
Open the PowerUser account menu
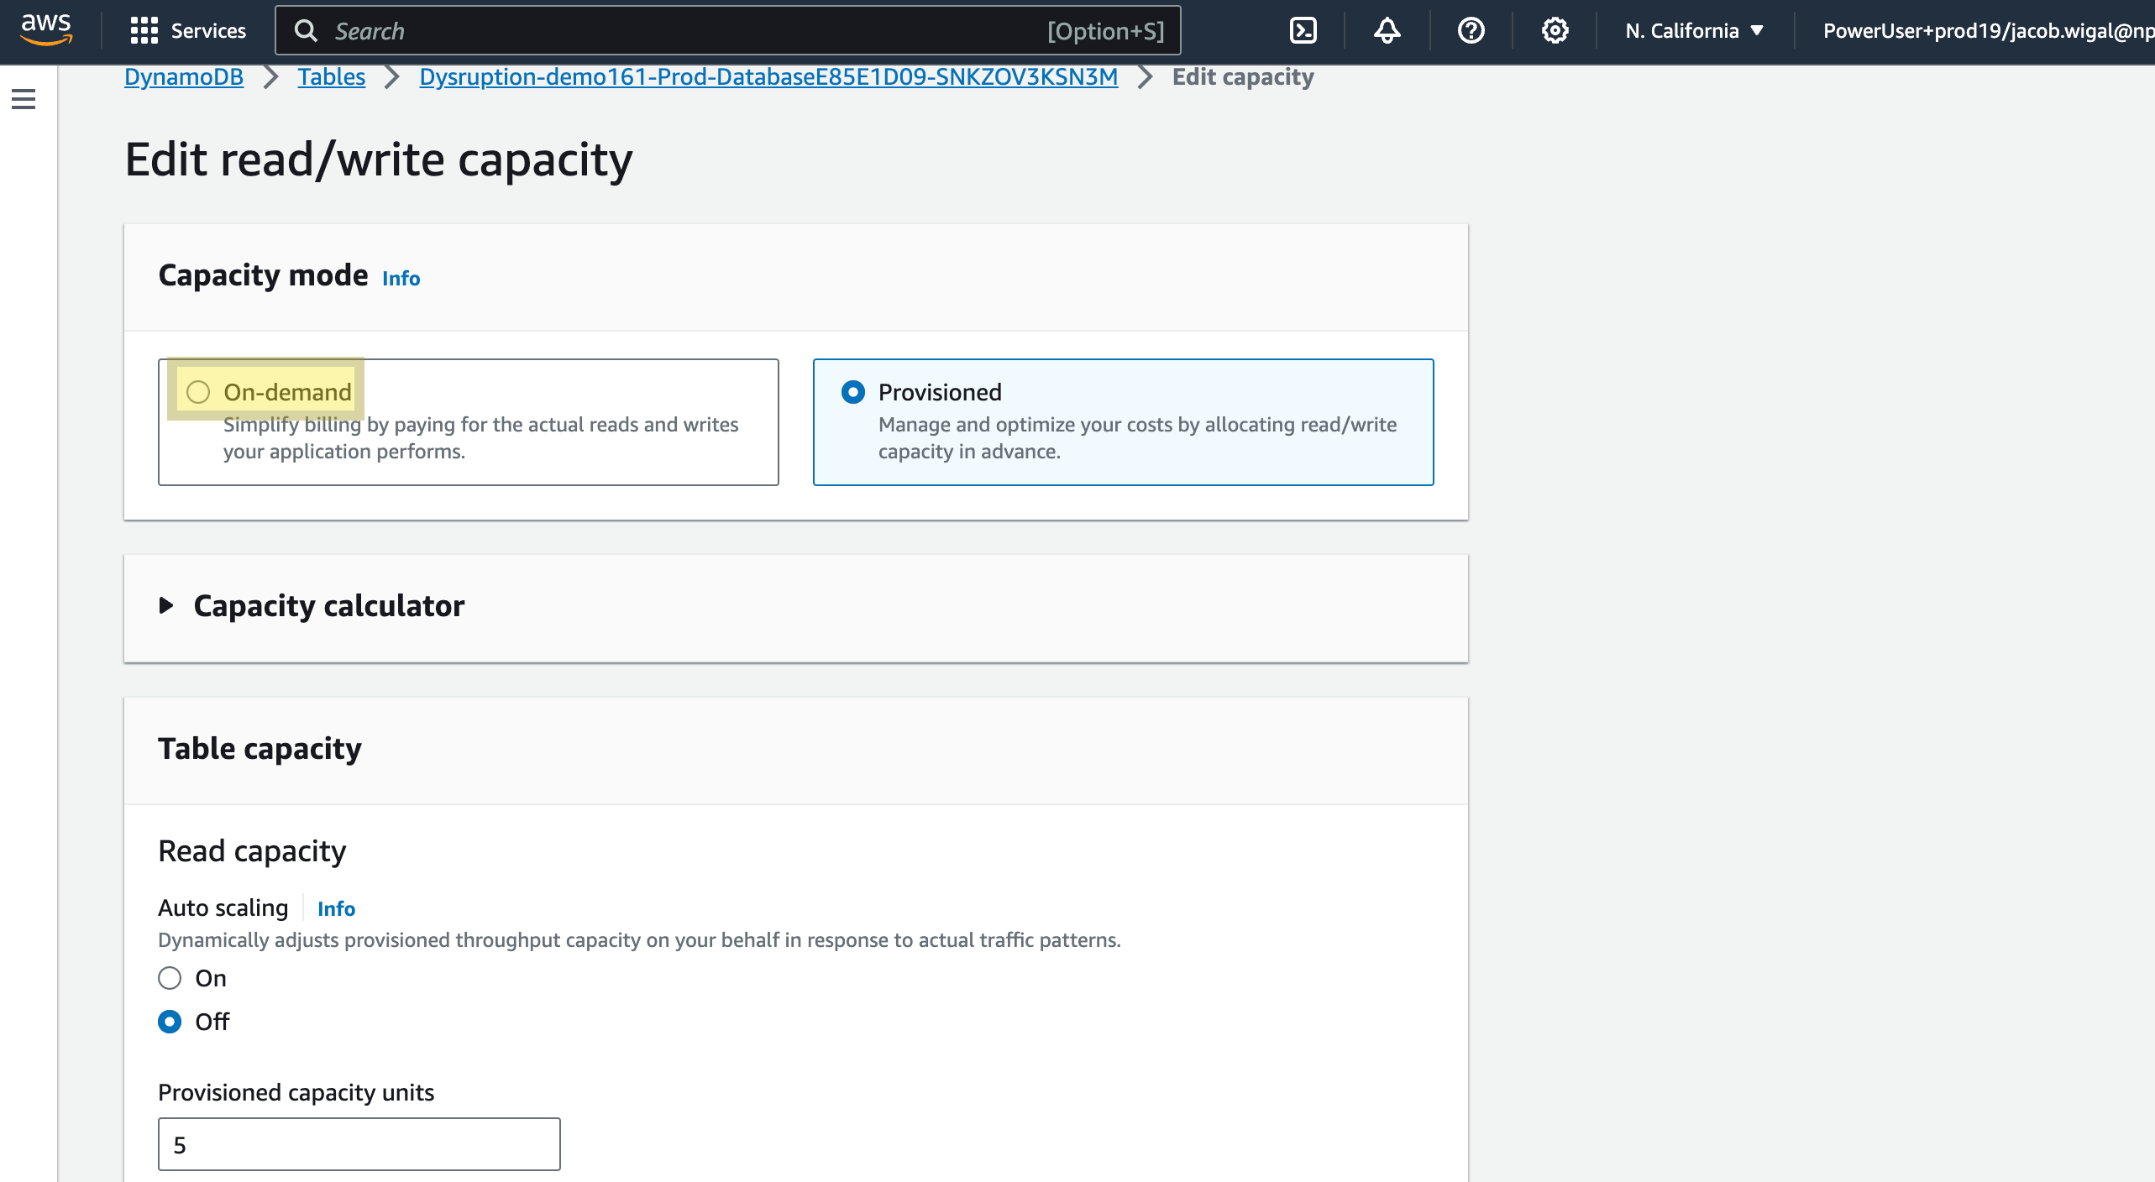pos(1988,31)
